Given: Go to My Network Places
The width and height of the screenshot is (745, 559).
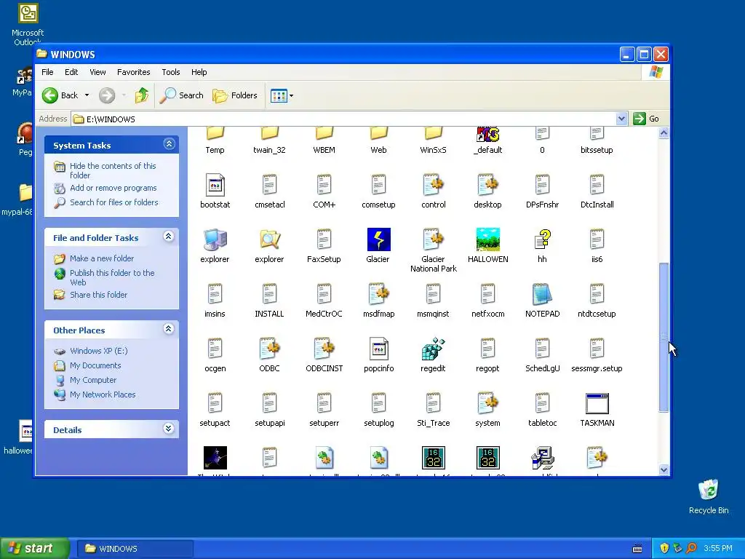Looking at the screenshot, I should pyautogui.click(x=103, y=395).
